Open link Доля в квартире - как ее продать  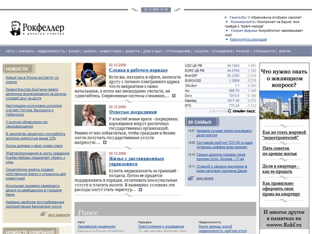point(281,168)
